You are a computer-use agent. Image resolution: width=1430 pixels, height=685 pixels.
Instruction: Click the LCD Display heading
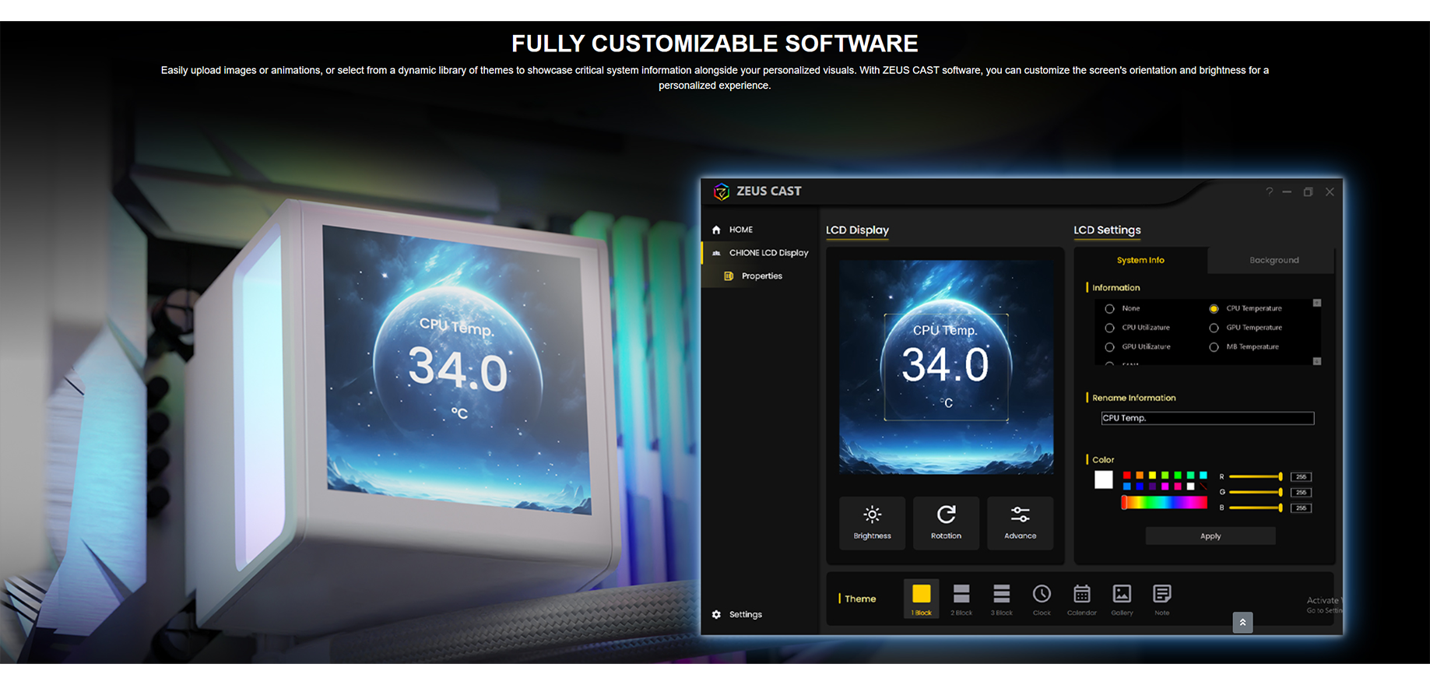click(857, 230)
